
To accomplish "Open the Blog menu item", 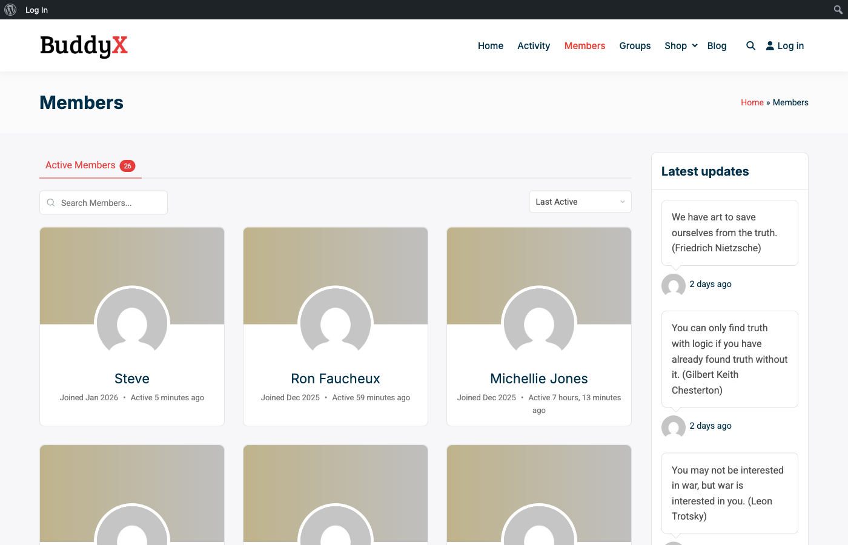I will (717, 45).
